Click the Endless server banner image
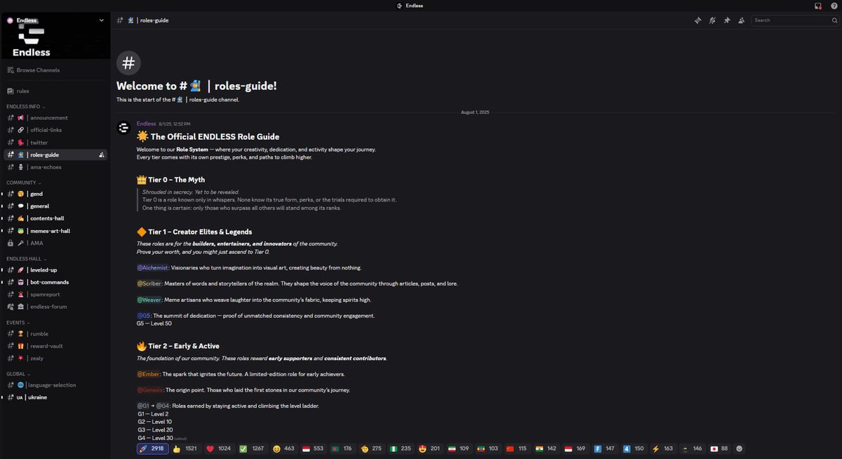This screenshot has height=459, width=842. 55,36
